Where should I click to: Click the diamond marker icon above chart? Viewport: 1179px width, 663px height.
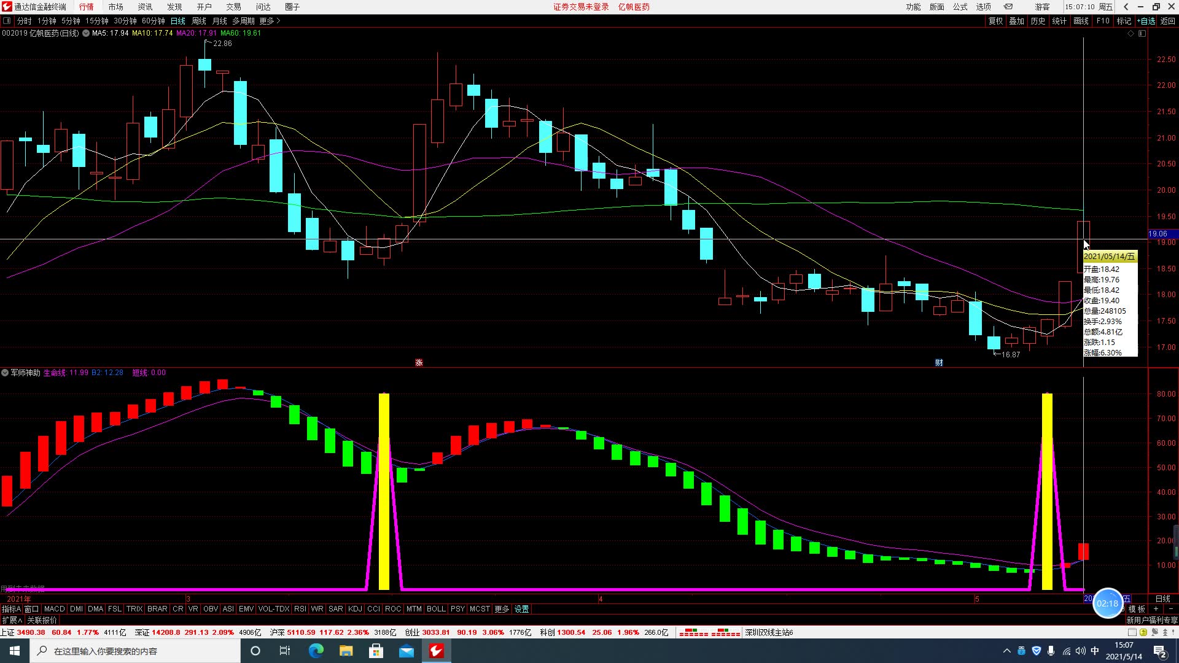click(x=1131, y=33)
